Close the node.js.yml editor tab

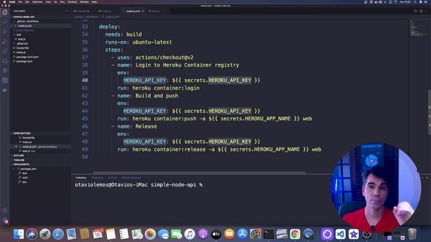143,11
